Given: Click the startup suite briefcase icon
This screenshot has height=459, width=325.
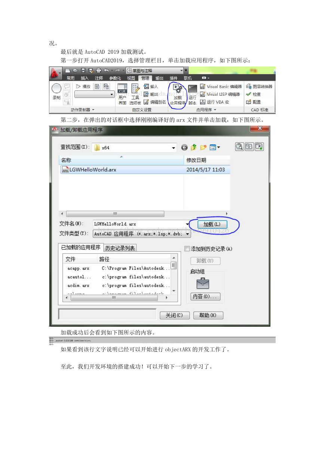Looking at the screenshot, I should click(x=203, y=283).
